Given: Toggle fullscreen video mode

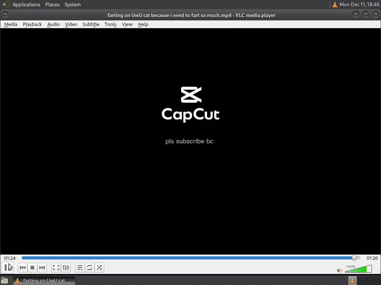Looking at the screenshot, I should tap(56, 268).
